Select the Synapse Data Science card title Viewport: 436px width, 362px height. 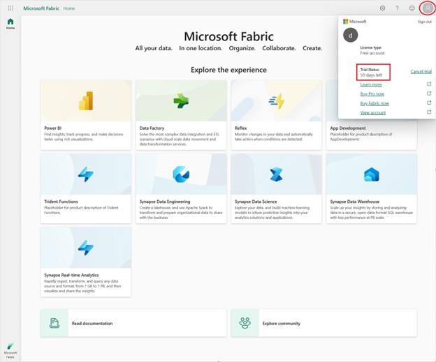(x=256, y=202)
